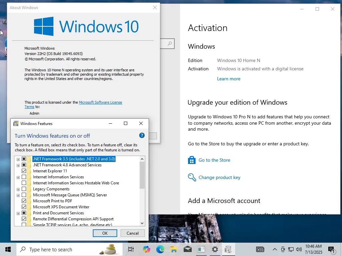Click the .NET Framework 3.5 folder icon
Image resolution: width=342 pixels, height=256 pixels.
(x=29, y=159)
